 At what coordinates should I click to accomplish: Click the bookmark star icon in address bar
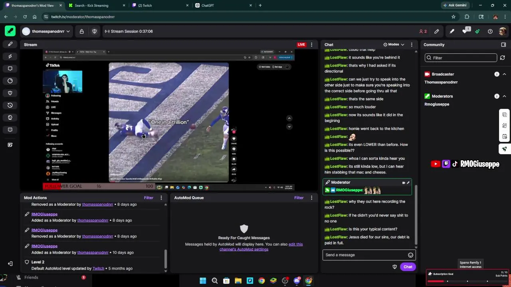click(x=454, y=17)
